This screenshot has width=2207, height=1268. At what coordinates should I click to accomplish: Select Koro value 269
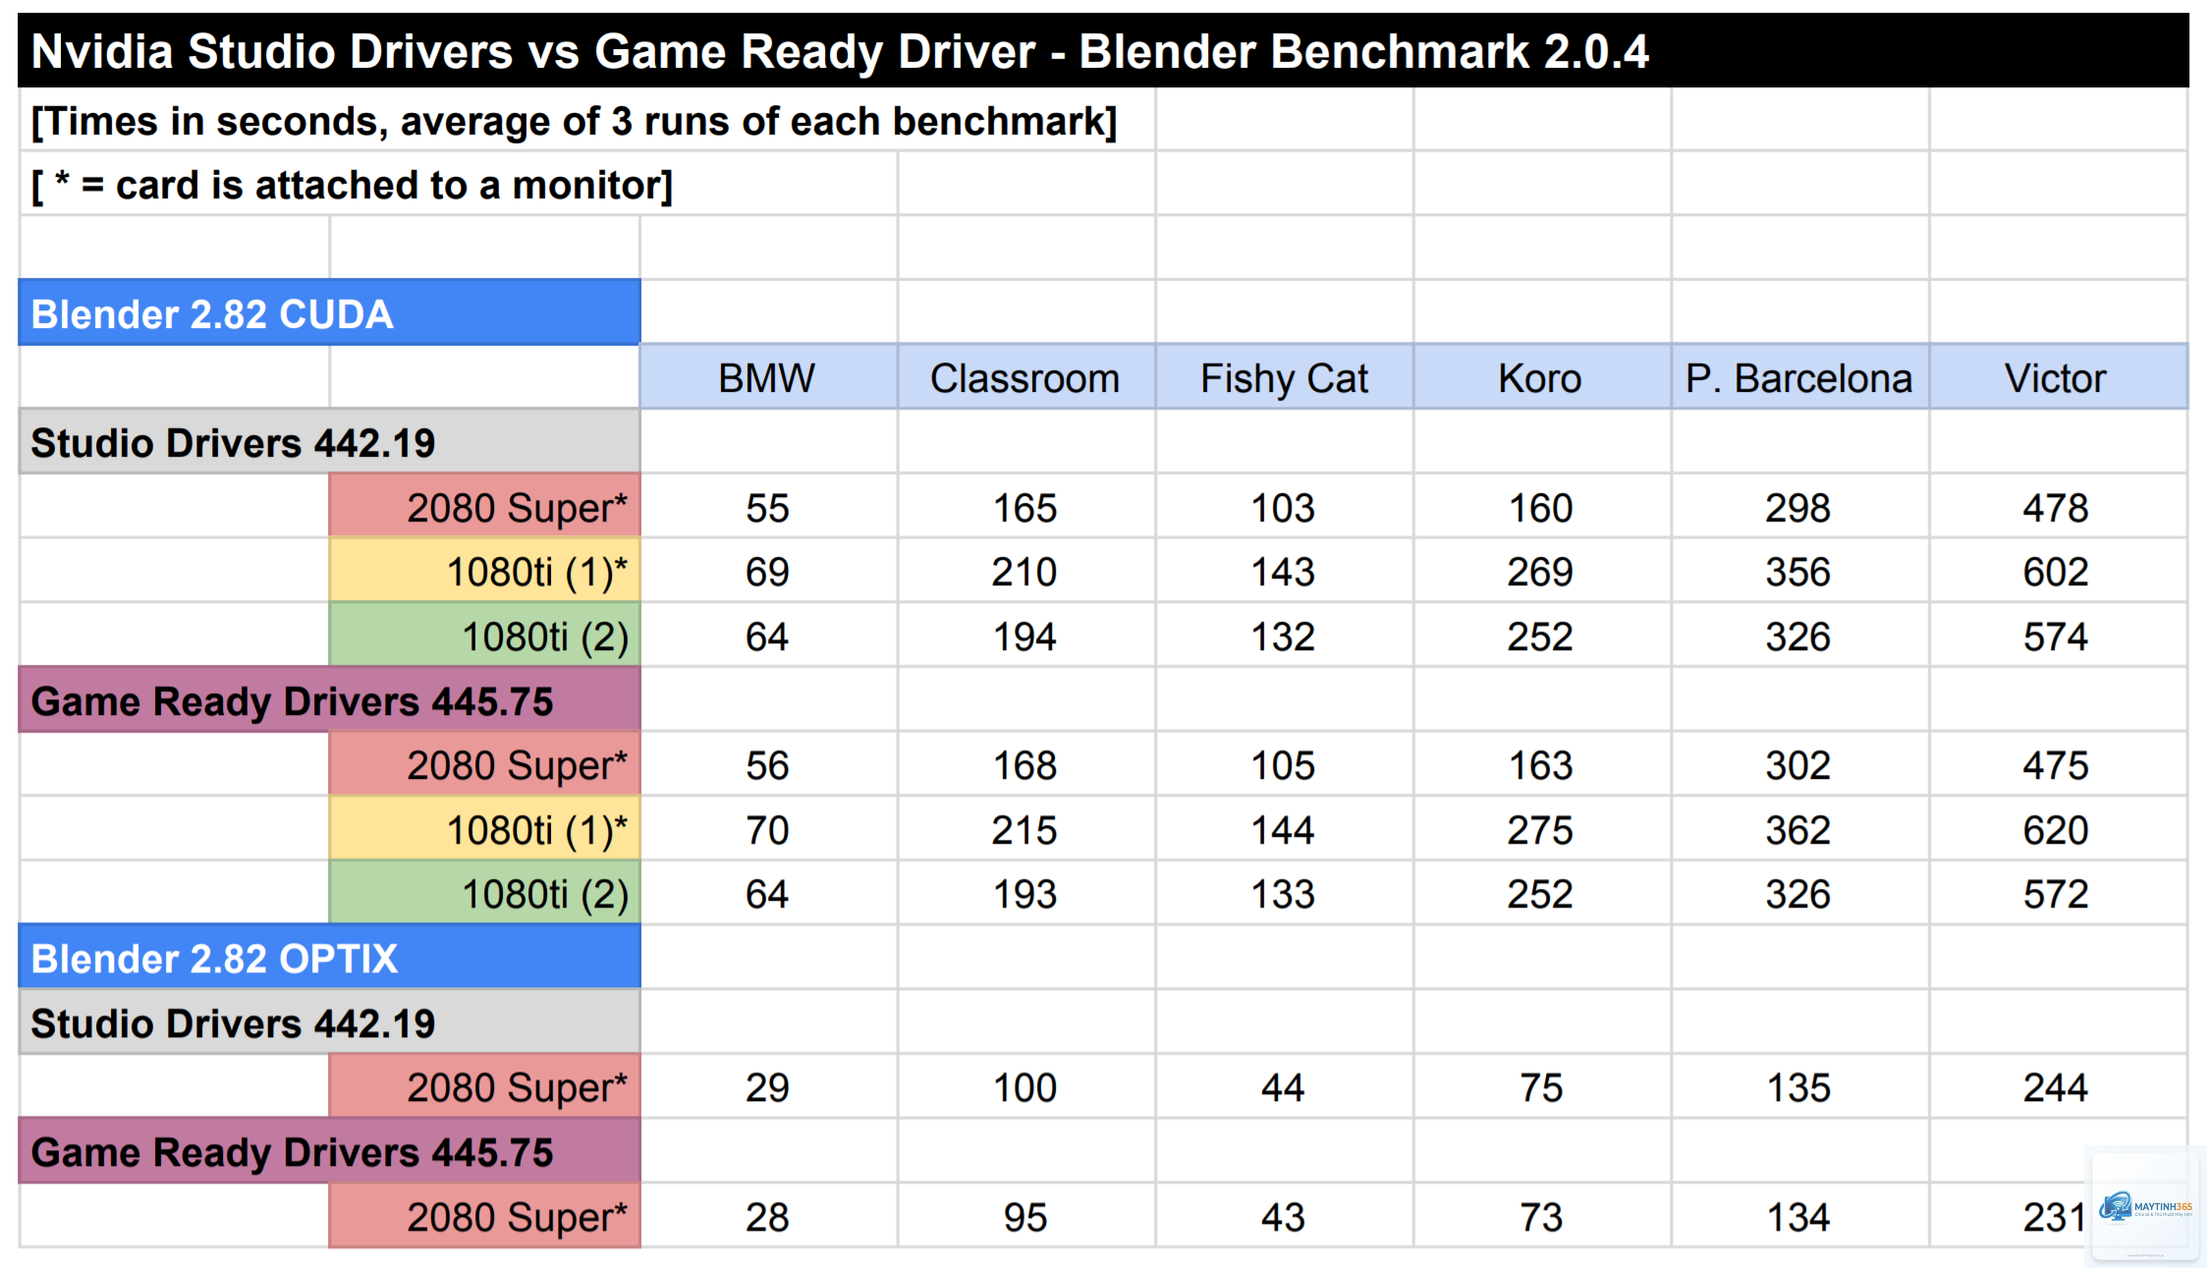click(x=1541, y=572)
